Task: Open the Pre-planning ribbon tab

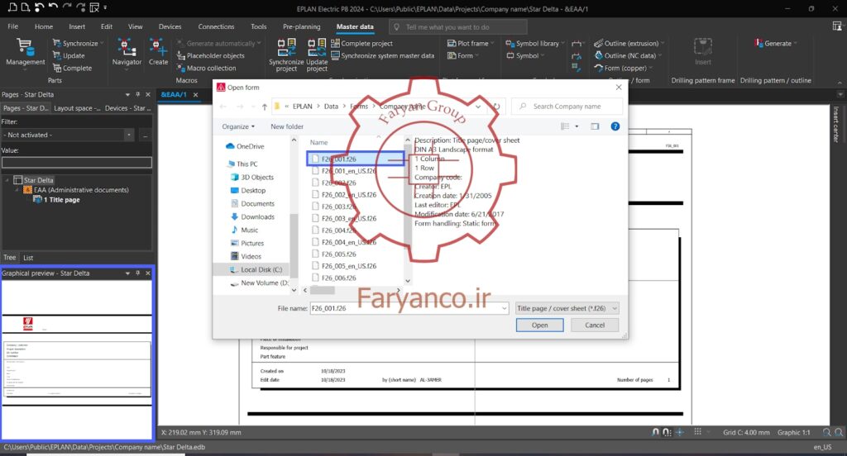Action: pyautogui.click(x=301, y=26)
